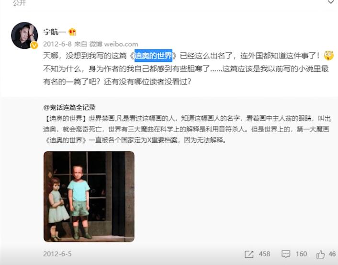Open @鬼话连篇全记录 reposted author link
The width and height of the screenshot is (338, 265).
(69, 107)
